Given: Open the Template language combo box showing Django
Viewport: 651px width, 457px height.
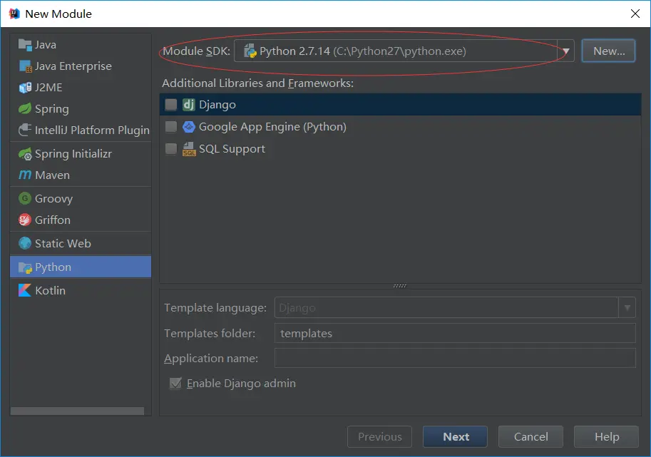Looking at the screenshot, I should point(455,307).
